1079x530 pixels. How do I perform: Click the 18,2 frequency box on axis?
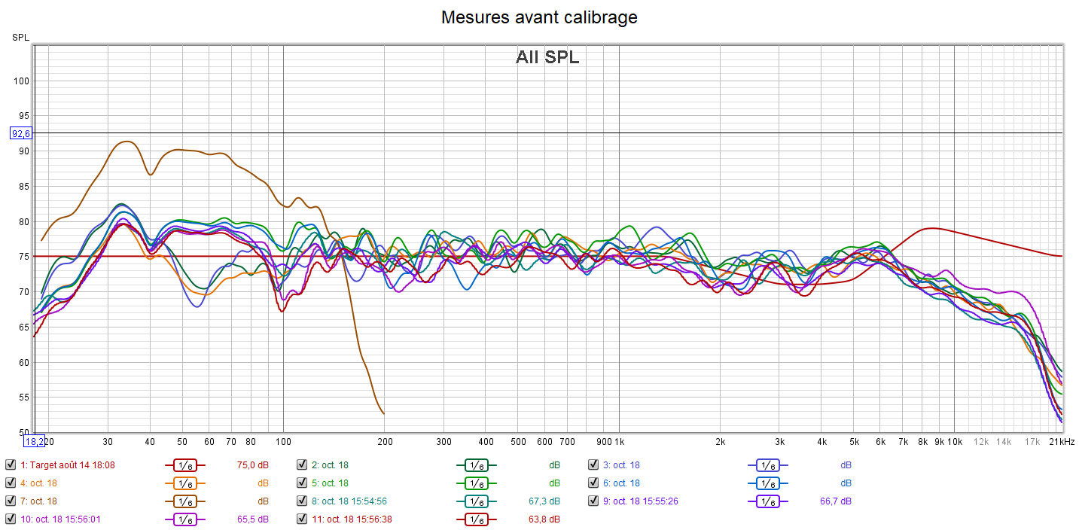tap(35, 442)
